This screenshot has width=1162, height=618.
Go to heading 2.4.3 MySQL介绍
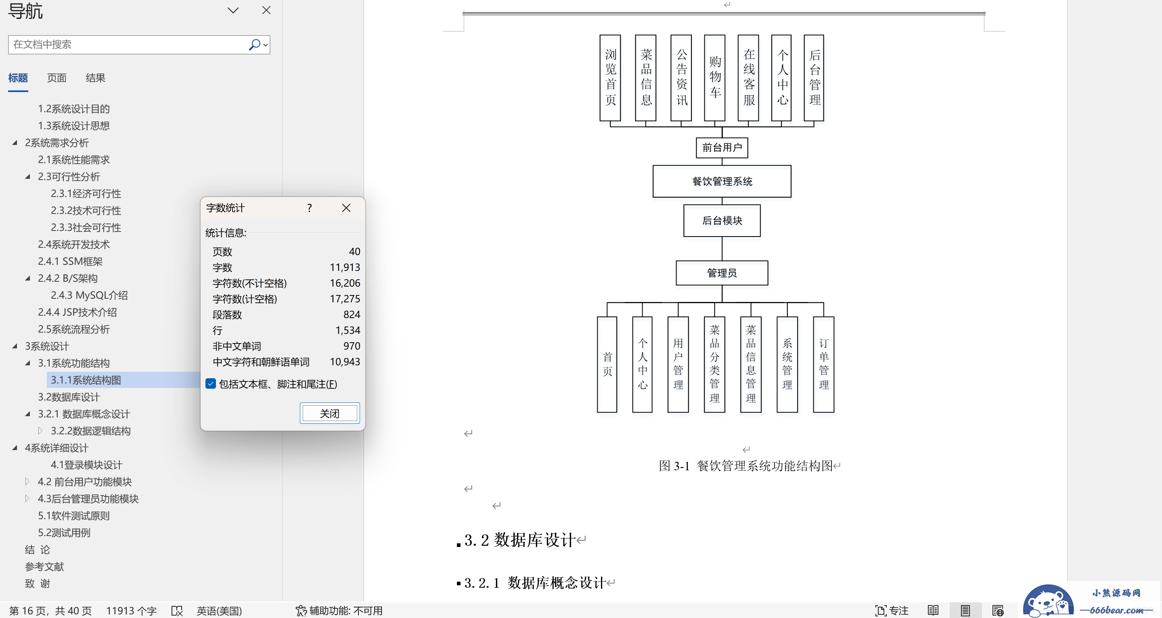point(89,295)
